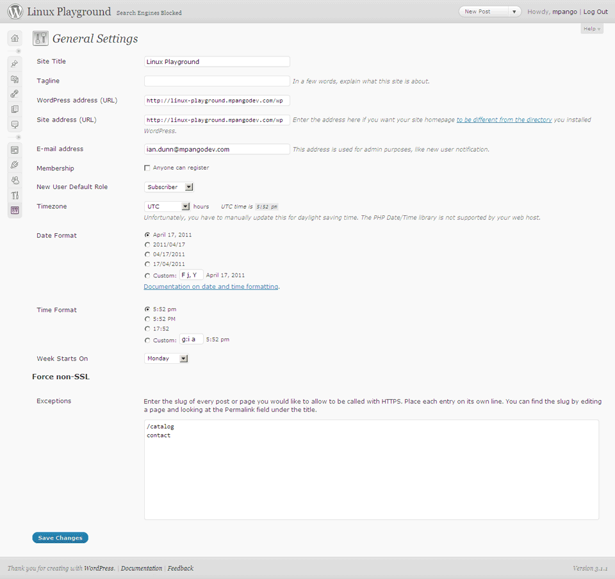Open the footer Documentation link

point(142,568)
